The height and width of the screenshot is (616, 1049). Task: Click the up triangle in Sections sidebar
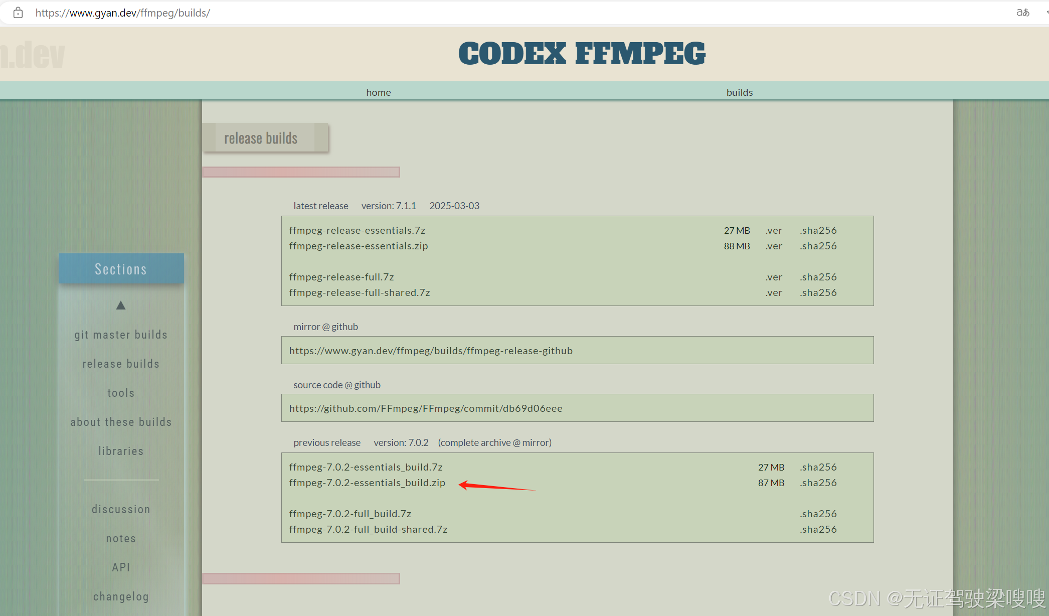click(x=121, y=305)
